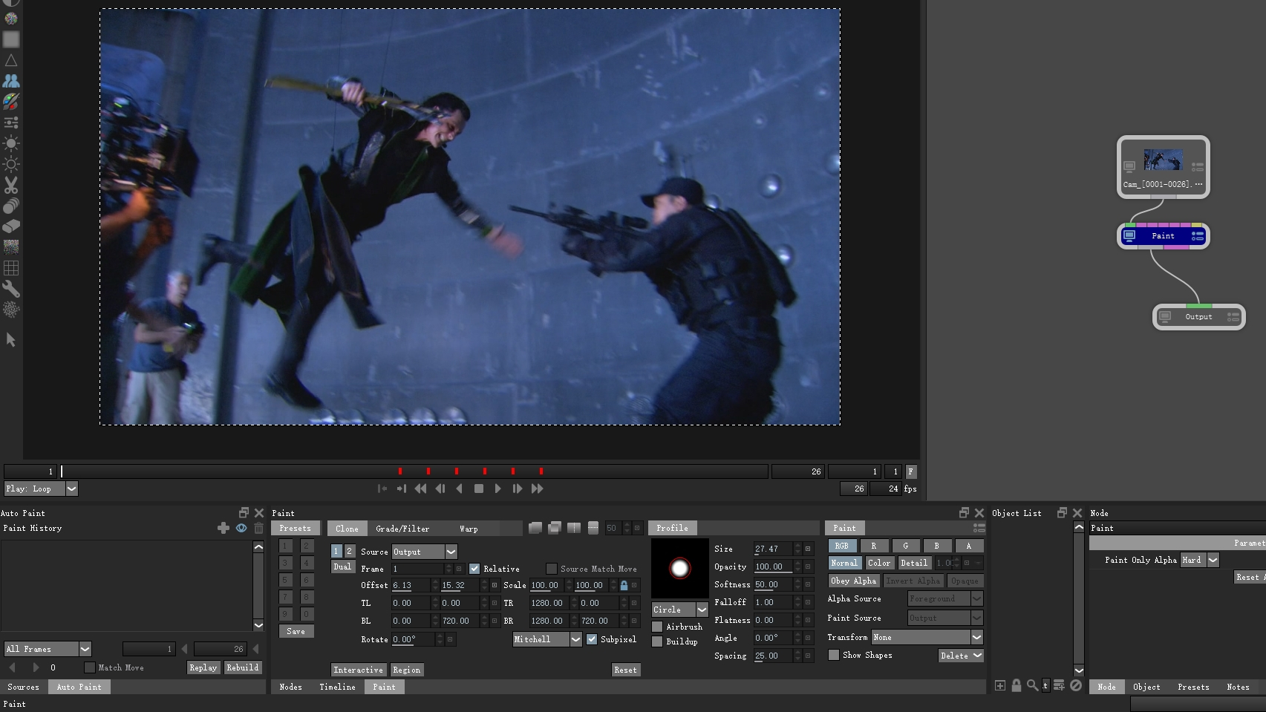The width and height of the screenshot is (1266, 712).
Task: Click the Softness value slider field
Action: tap(773, 584)
